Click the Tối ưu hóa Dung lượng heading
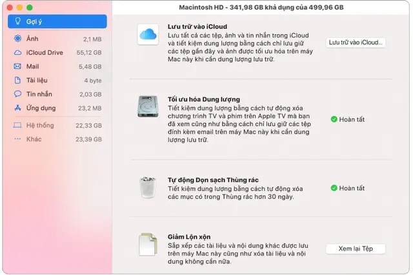Viewport: 413px width, 275px height. pyautogui.click(x=204, y=99)
